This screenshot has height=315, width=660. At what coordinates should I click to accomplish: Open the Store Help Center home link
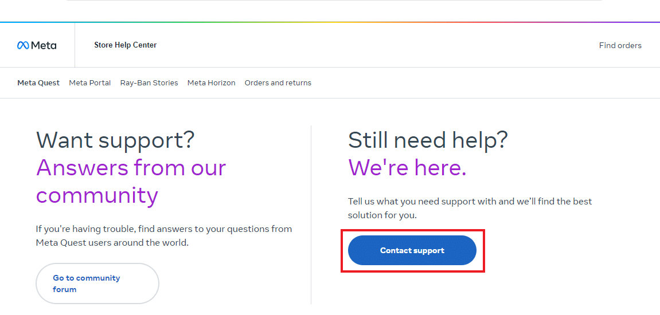click(125, 45)
